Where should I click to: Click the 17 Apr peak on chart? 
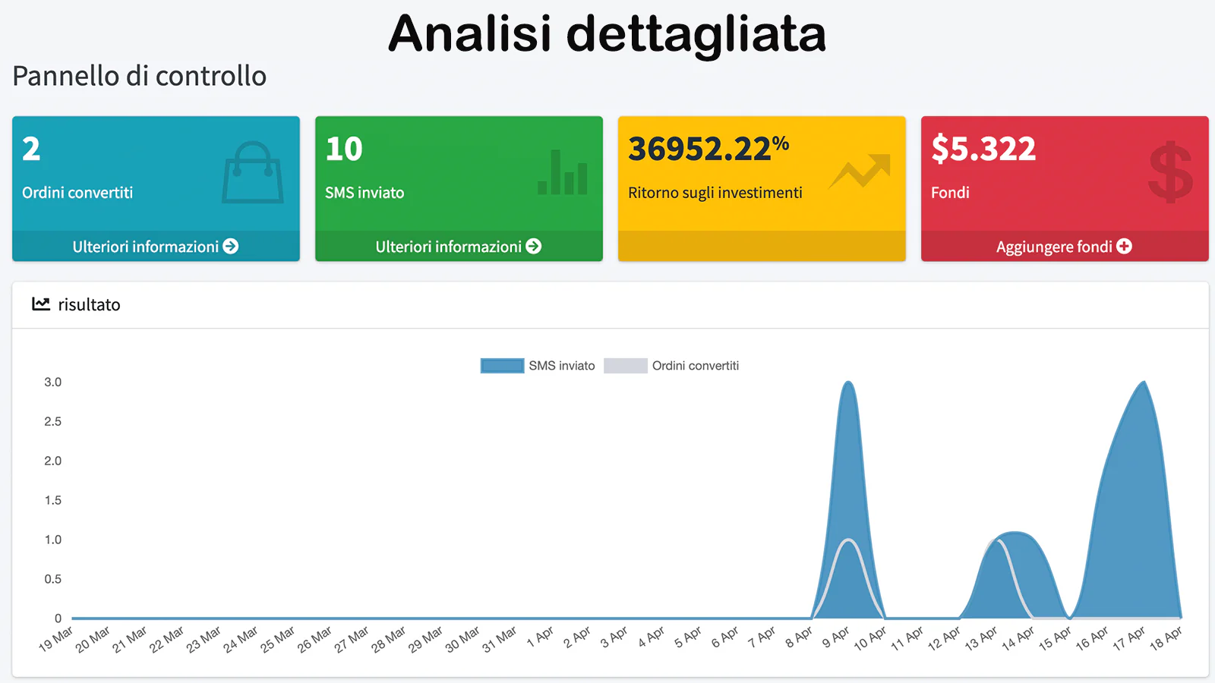pos(1144,382)
